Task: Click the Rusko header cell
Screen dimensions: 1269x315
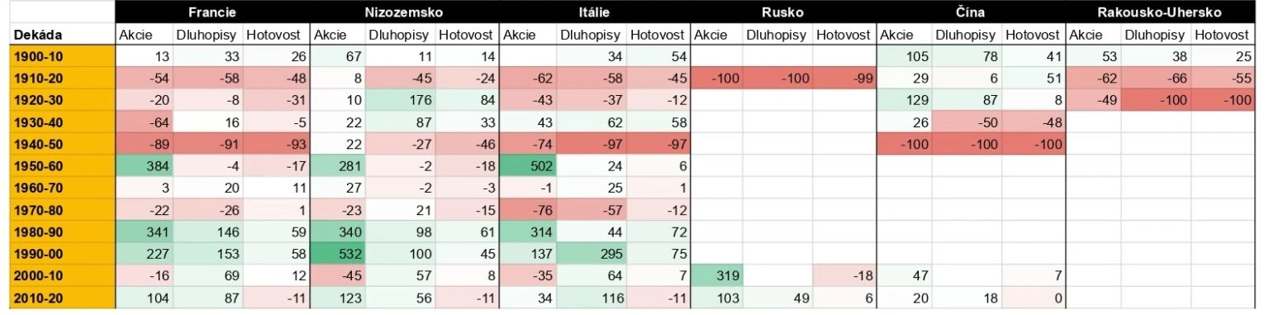Action: 783,12
